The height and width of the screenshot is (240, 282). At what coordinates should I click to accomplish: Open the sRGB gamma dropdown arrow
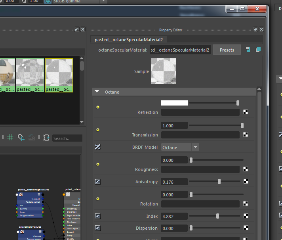tap(103, 1)
